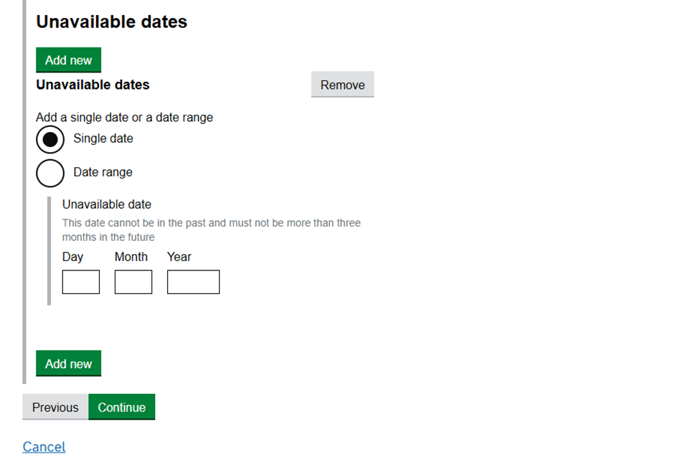Click the "Date range" label text

click(103, 172)
